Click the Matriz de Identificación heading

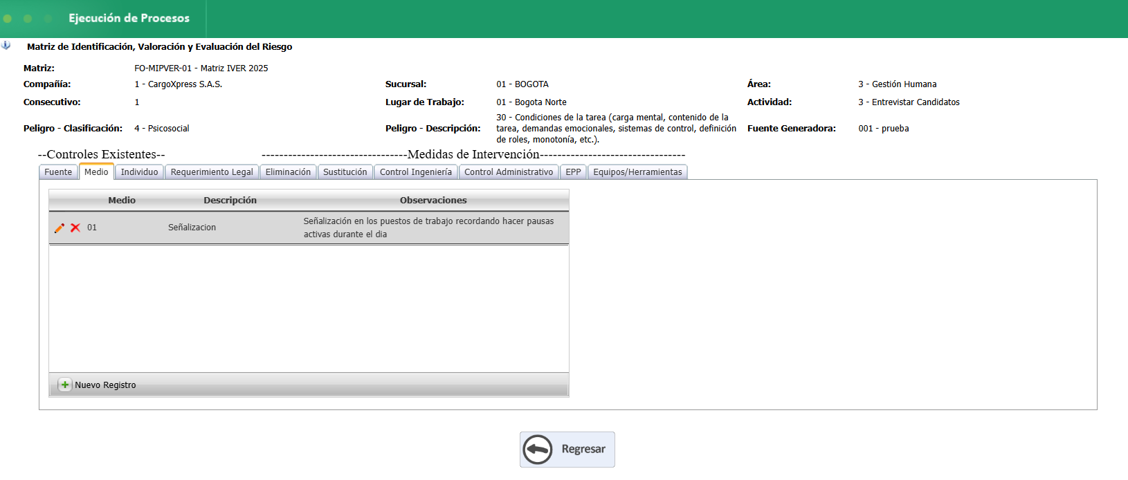point(159,47)
